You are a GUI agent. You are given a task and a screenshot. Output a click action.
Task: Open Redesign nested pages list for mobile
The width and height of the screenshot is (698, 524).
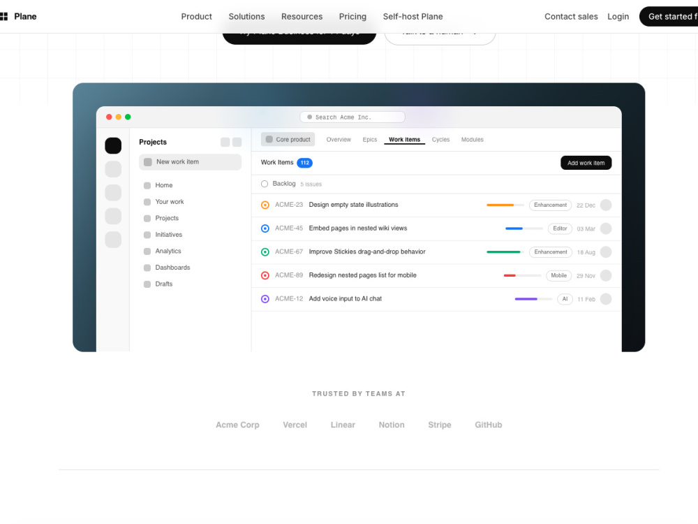(363, 276)
